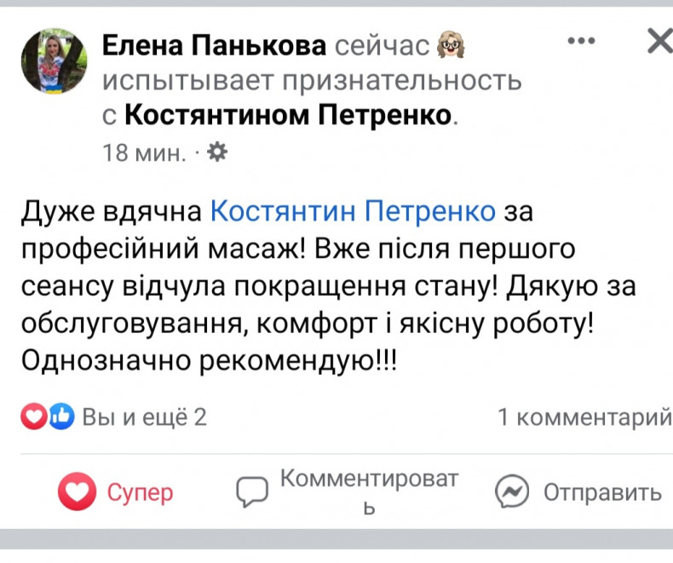Expand the 1 комментарий link
This screenshot has height=563, width=673.
coord(584,417)
